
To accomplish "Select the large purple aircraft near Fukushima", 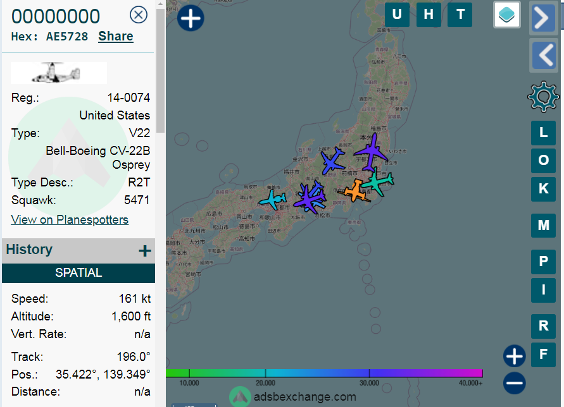I will point(371,152).
